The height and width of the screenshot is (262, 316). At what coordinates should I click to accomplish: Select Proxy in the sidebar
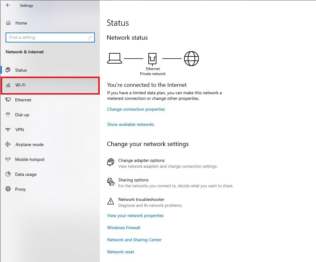tap(50, 189)
